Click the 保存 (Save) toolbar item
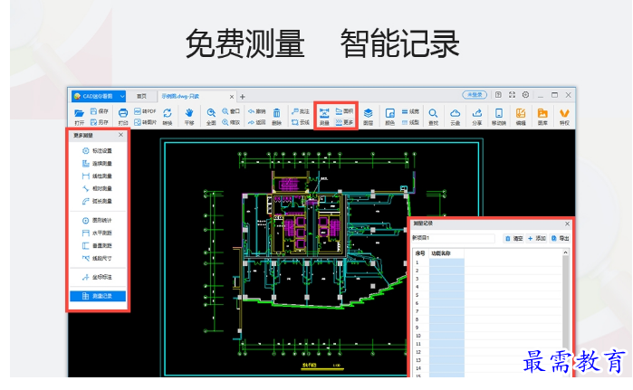This screenshot has height=390, width=633. (x=100, y=111)
